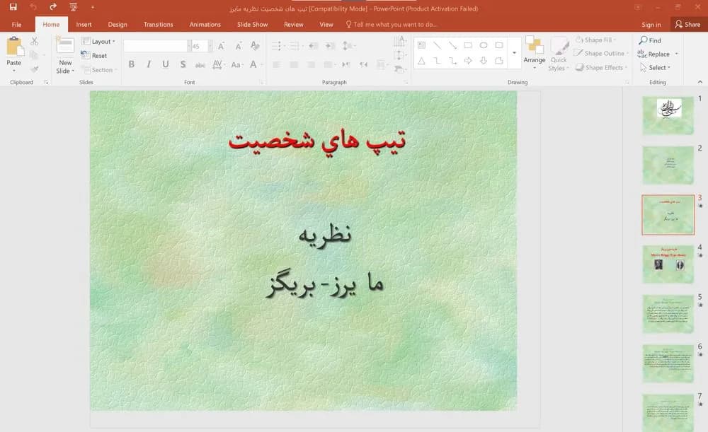This screenshot has width=708, height=432.
Task: Click the Find button
Action: [x=650, y=40]
